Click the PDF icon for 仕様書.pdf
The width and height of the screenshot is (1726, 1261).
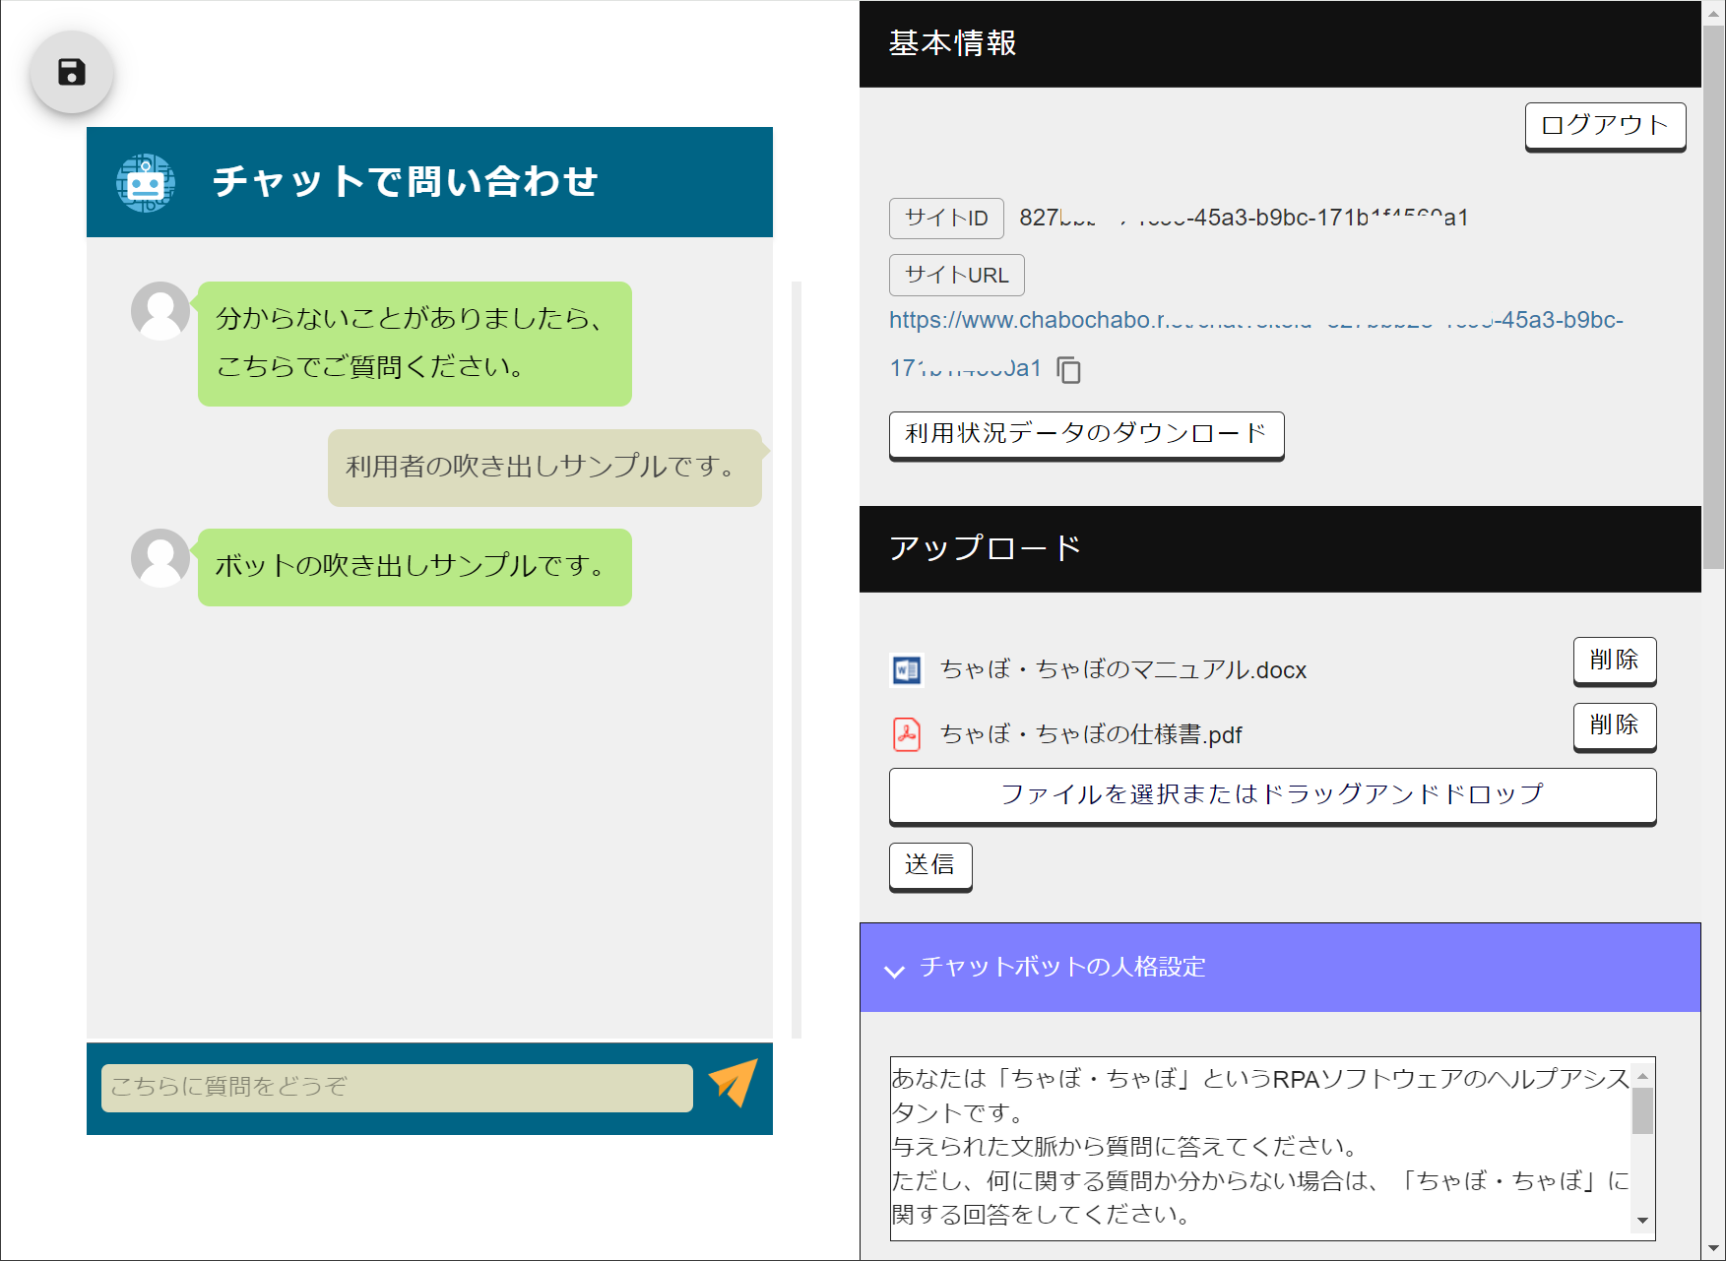tap(906, 734)
